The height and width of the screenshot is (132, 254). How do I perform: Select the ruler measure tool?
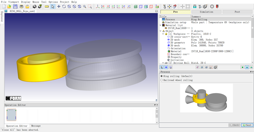(47, 6)
